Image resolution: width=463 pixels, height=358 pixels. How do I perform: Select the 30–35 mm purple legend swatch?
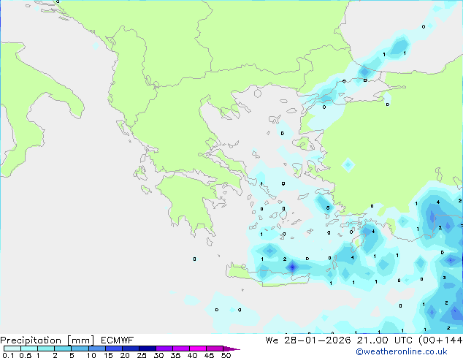point(164,349)
